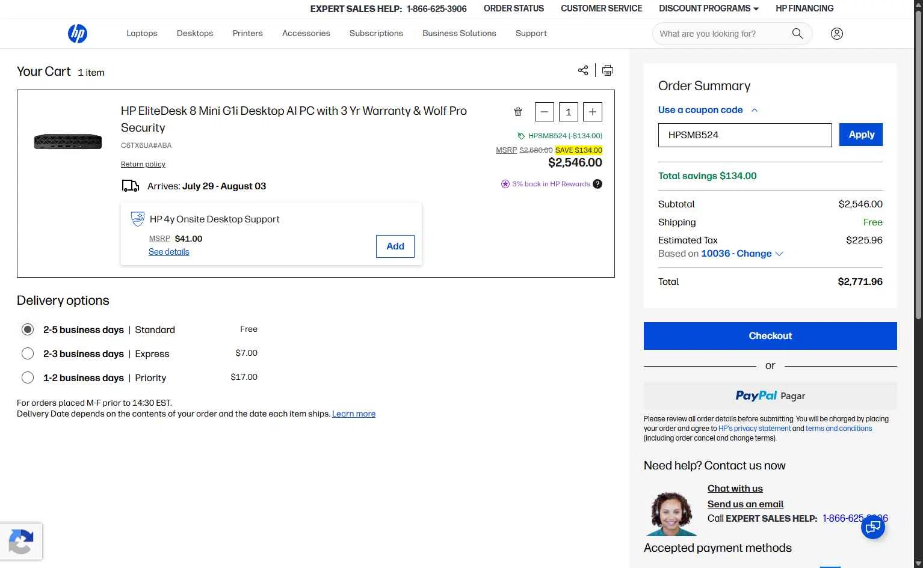The width and height of the screenshot is (923, 568).
Task: Open the Printers menu
Action: 248,34
